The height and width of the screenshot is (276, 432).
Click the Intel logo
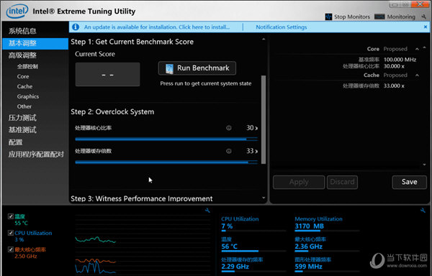17,11
